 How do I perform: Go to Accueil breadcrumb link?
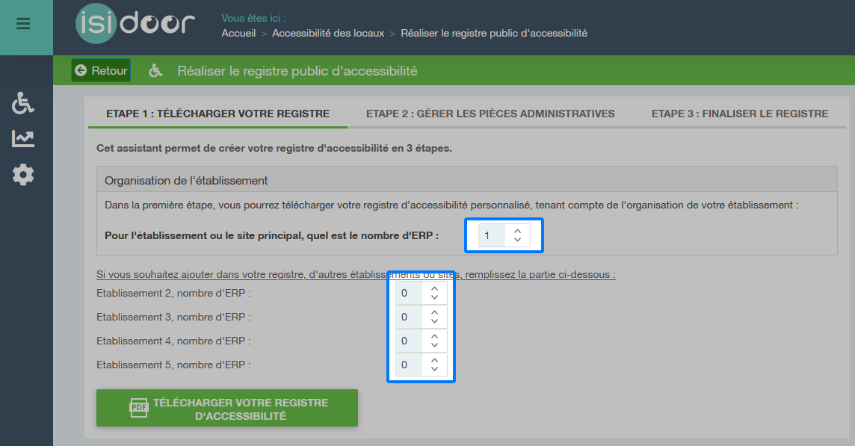(x=238, y=34)
